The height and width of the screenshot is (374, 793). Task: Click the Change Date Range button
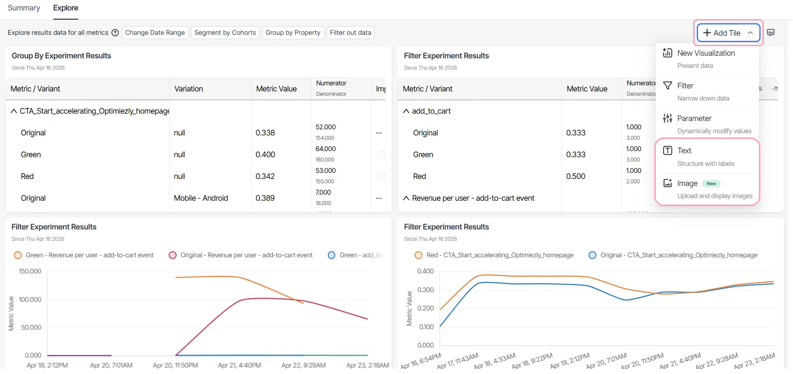(155, 33)
